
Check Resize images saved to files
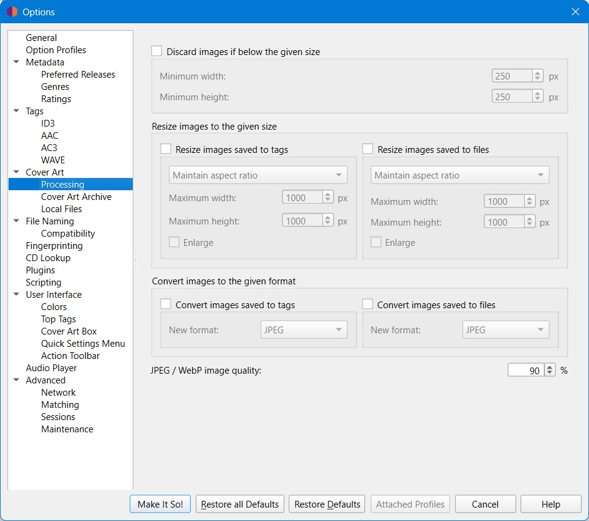[368, 149]
